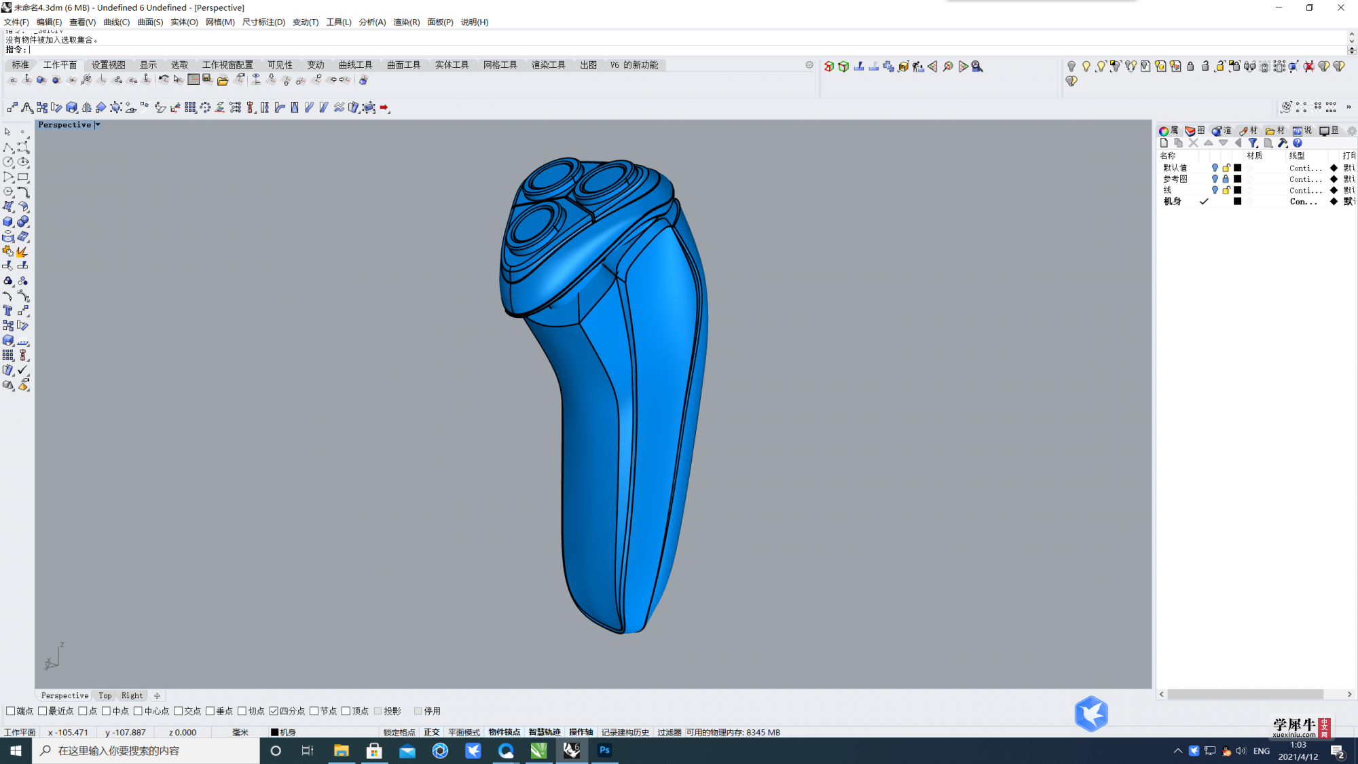Switch to the 实体工具 toolbar tab

452,65
